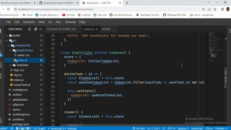
Task: Open the Help menu
Action: click(x=82, y=22)
